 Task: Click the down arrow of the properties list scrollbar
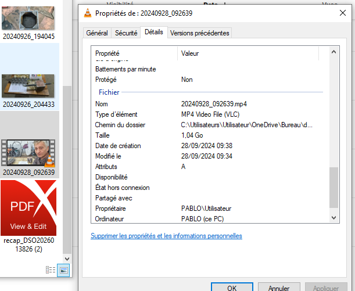pyautogui.click(x=334, y=218)
